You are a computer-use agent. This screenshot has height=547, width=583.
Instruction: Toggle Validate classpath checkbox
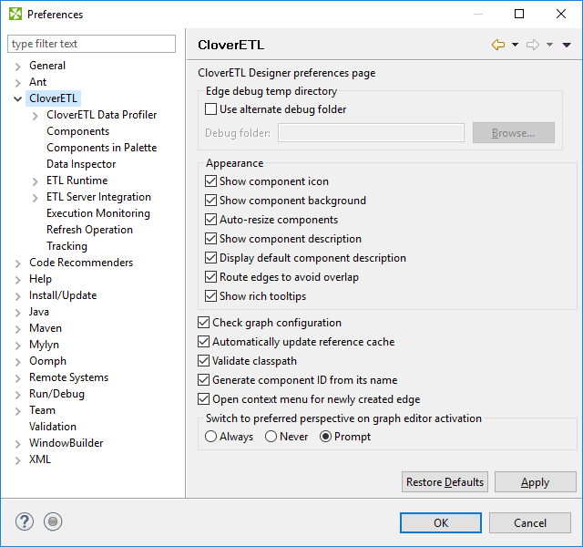coord(204,361)
